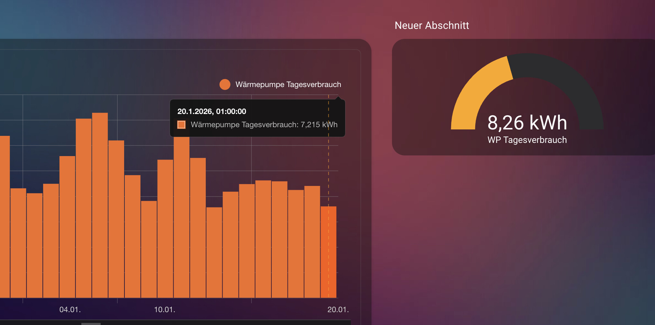Click the orange square marker in the tooltip
The width and height of the screenshot is (655, 325).
coord(181,125)
